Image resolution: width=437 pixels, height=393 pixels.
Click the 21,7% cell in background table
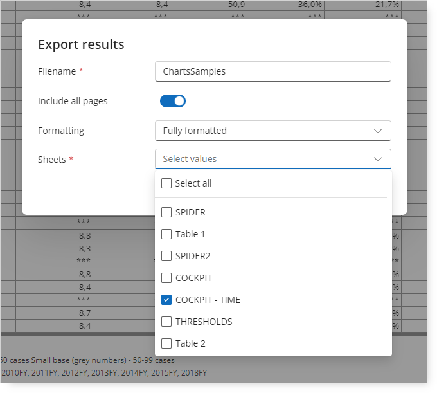[363, 5]
